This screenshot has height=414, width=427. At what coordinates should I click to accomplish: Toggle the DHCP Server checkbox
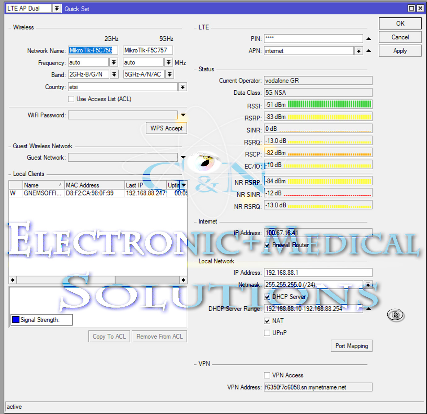tap(267, 297)
